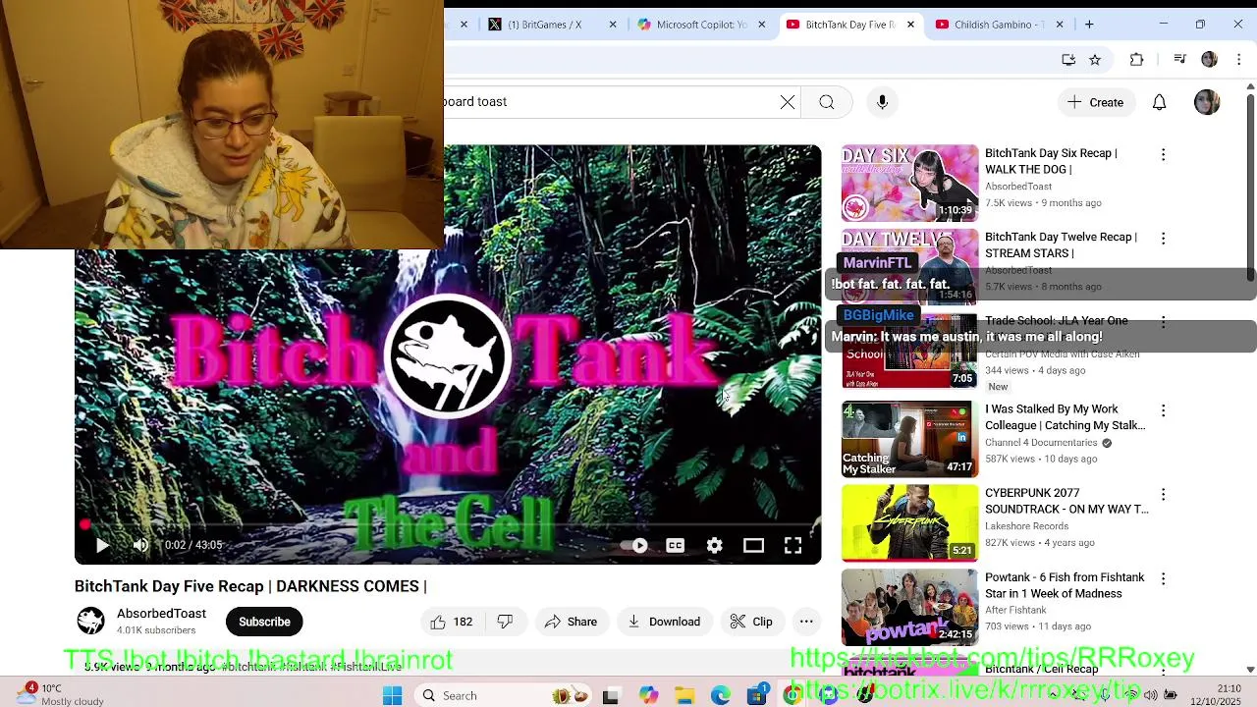Open Microsoft Edge from the taskbar

(x=721, y=695)
